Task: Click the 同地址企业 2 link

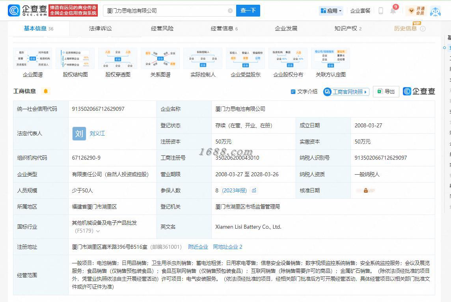Action: (227, 247)
